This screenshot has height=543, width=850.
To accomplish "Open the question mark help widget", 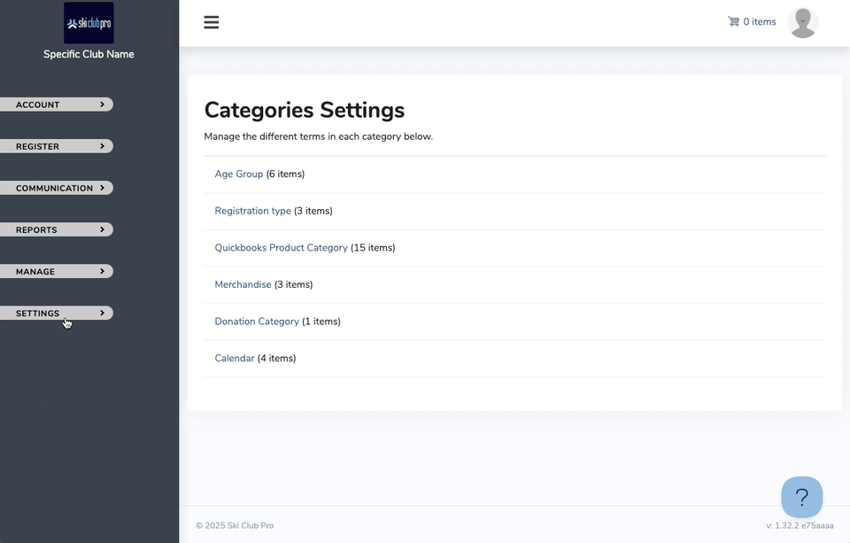I will click(x=802, y=497).
